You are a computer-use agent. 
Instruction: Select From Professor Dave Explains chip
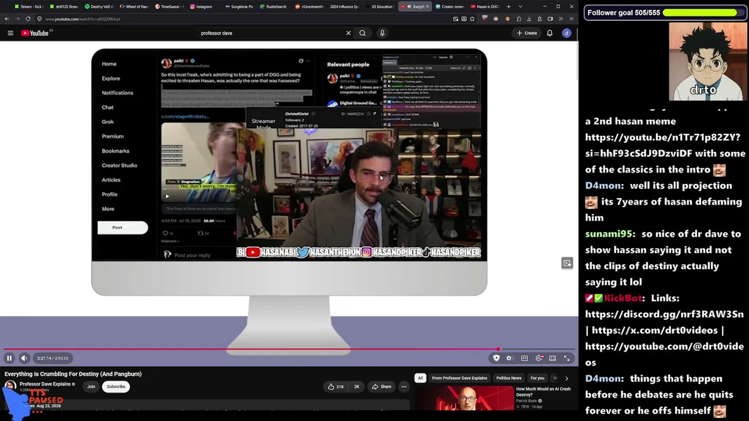pos(459,378)
